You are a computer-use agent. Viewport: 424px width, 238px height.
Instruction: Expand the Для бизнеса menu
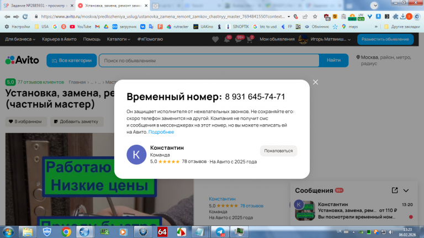coord(20,39)
